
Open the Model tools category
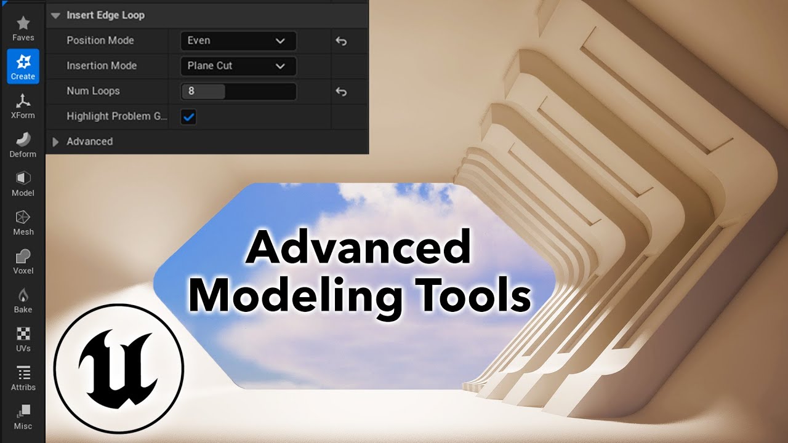[23, 183]
